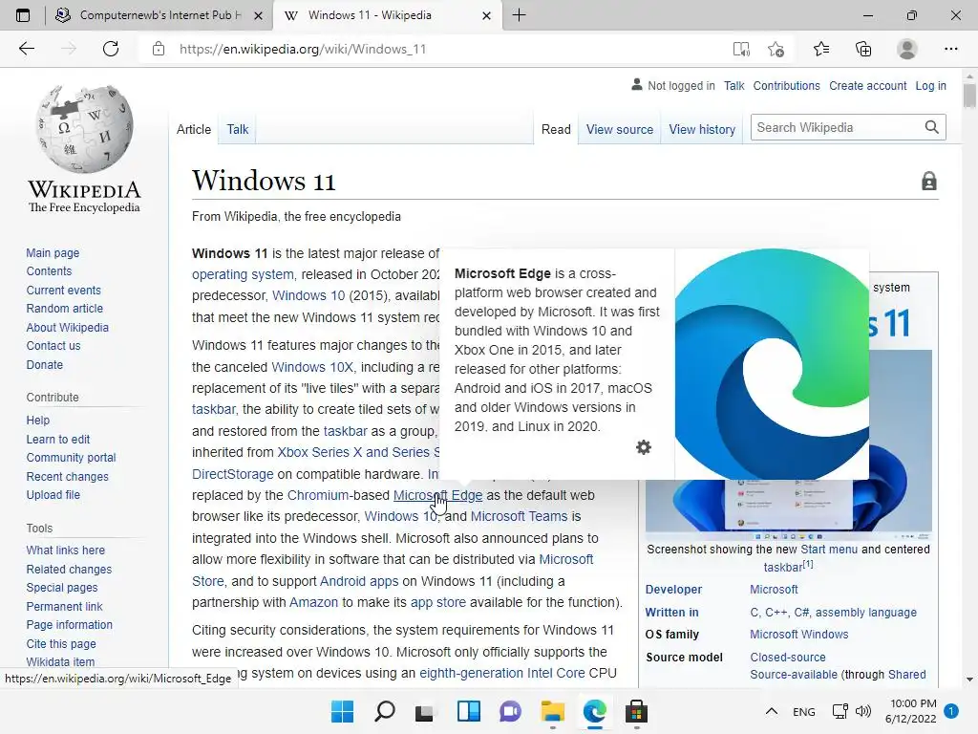Screen dimensions: 978x734
Task: Open the Widgets panel on the taskbar
Action: (x=468, y=711)
